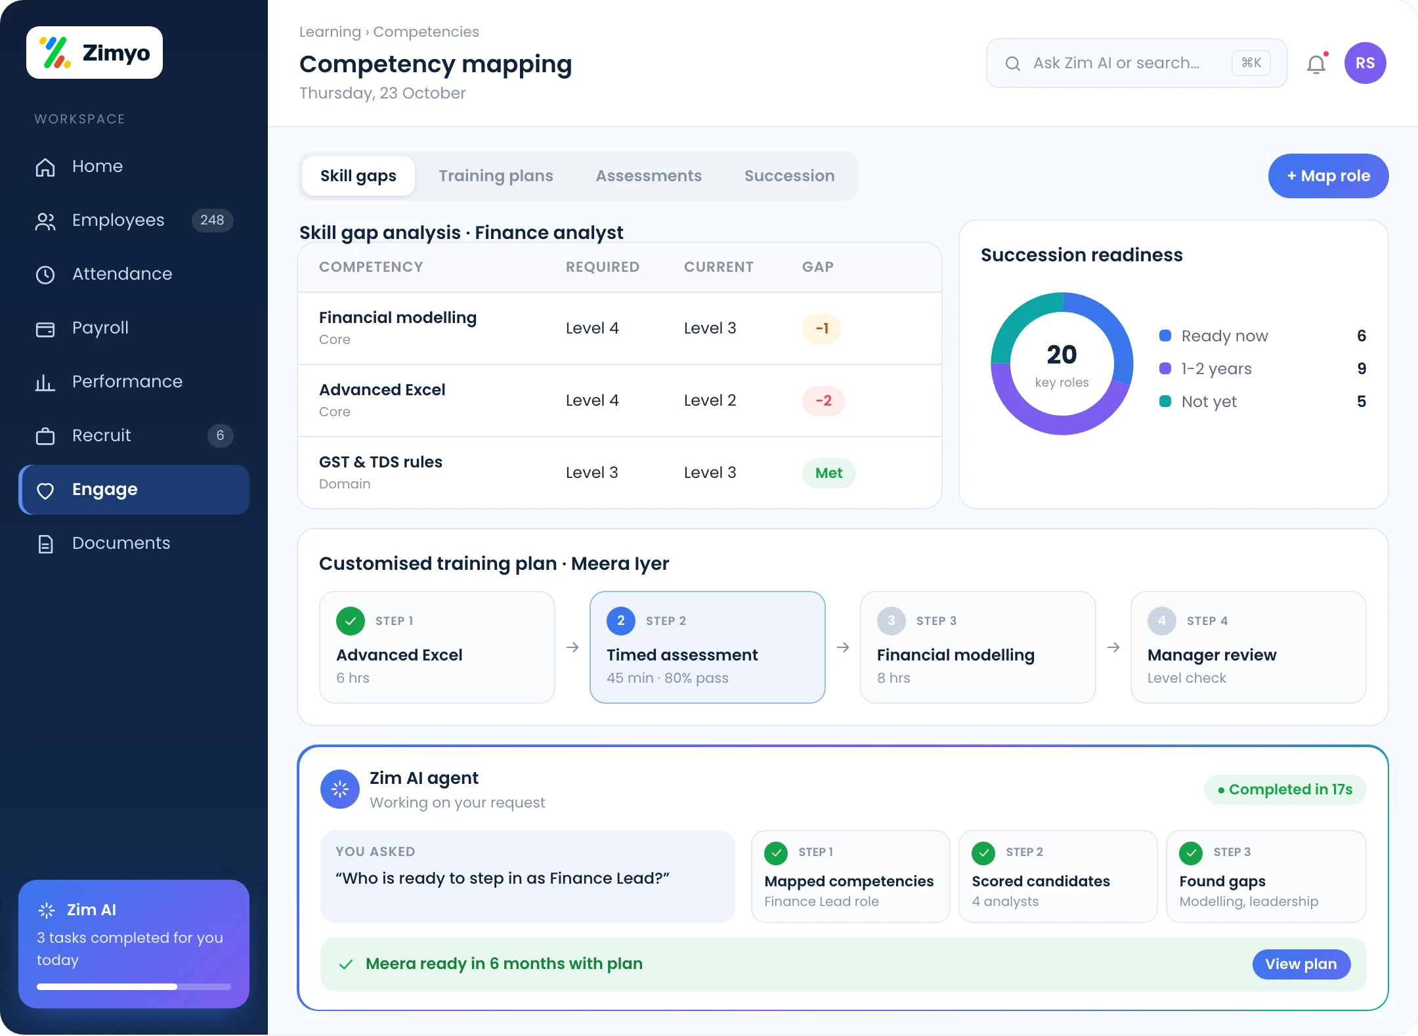Open Attendance clock icon

[45, 274]
